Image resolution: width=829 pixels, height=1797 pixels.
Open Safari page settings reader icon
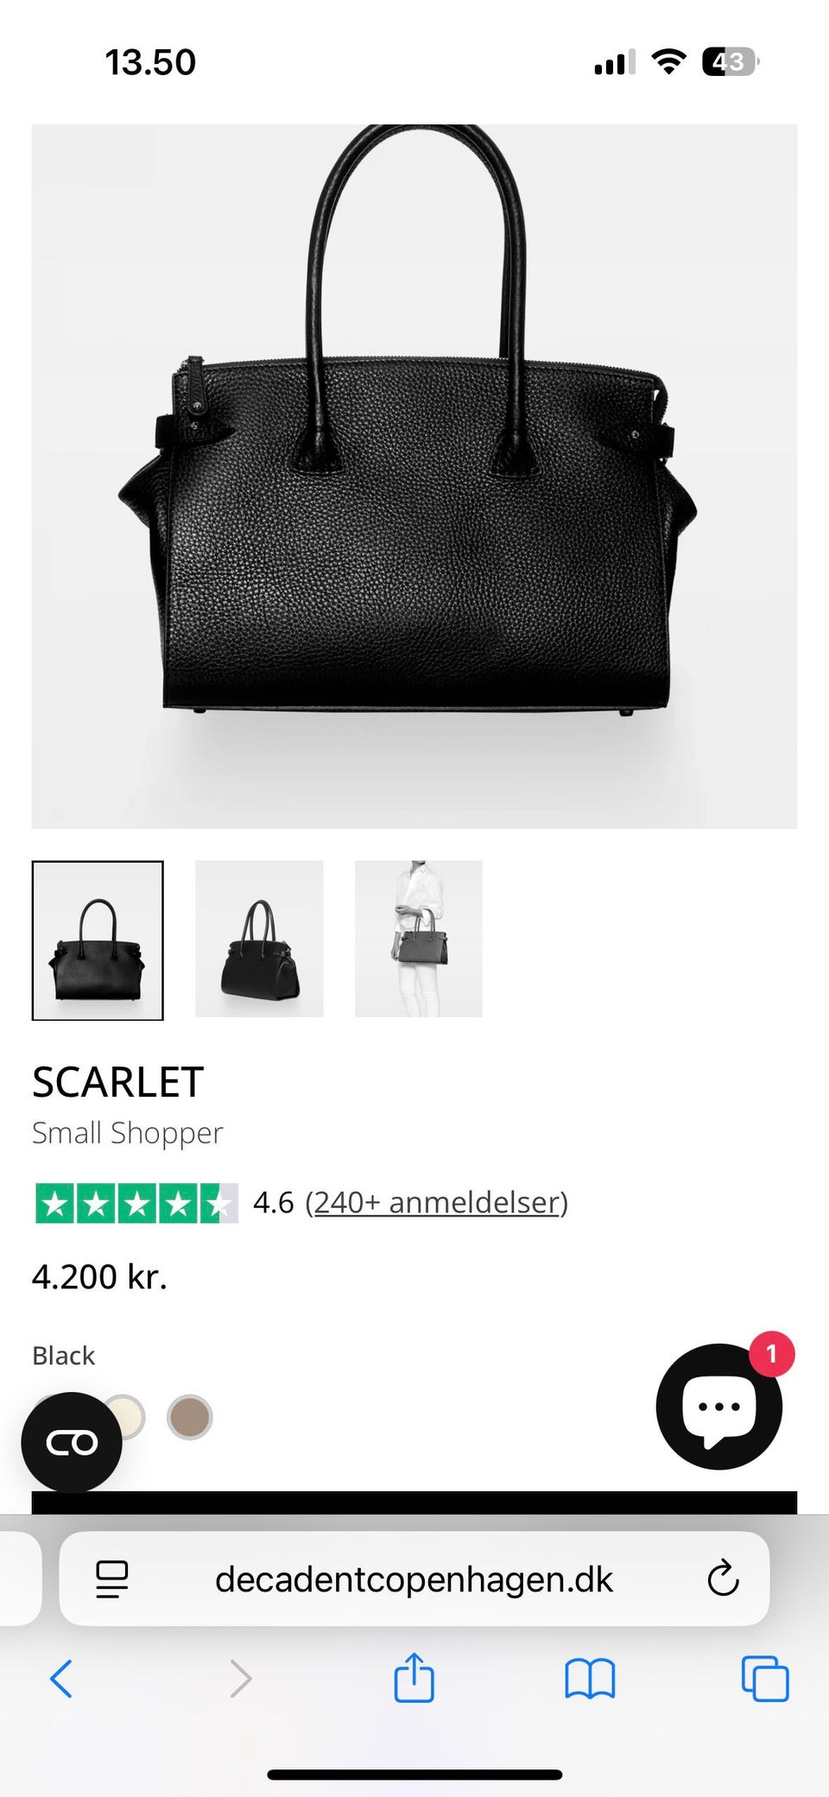coord(111,1579)
